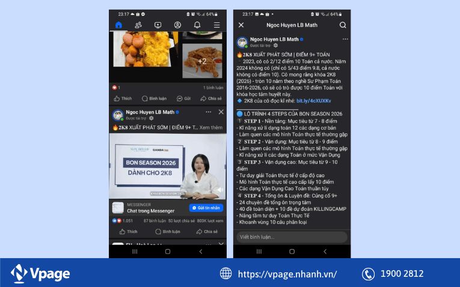Open the heart reaction count on food post
The image size is (460, 287).
click(x=116, y=88)
